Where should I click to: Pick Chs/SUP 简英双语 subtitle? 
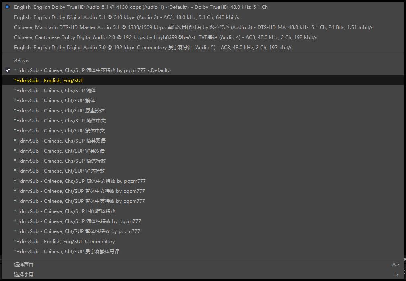[x=60, y=141]
